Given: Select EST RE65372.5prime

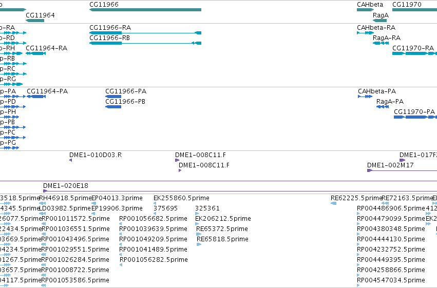Looking at the screenshot, I should tap(198, 234).
